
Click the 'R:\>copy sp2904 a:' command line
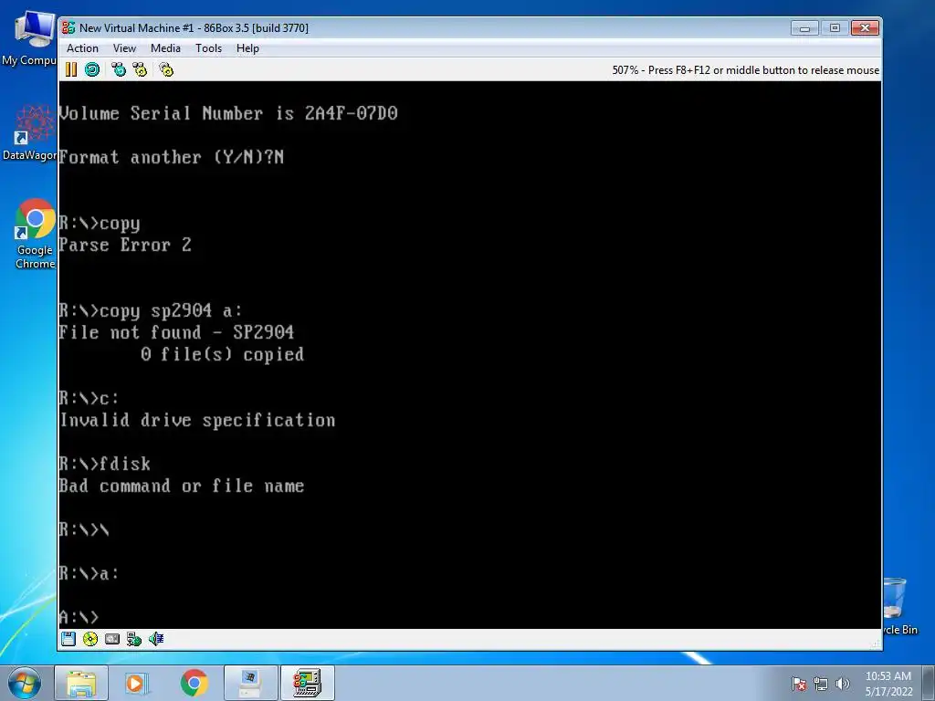point(151,310)
